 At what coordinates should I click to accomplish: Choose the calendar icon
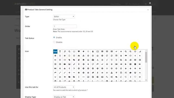pos(121,73)
